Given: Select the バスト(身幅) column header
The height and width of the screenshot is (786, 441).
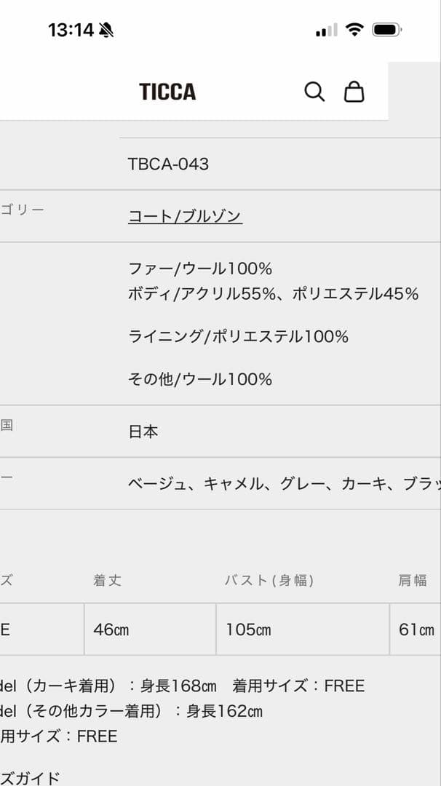Looking at the screenshot, I should 269,581.
